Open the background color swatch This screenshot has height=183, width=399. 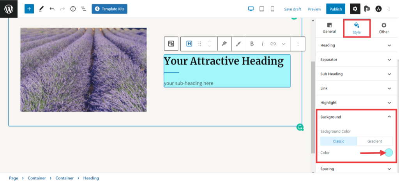point(388,153)
